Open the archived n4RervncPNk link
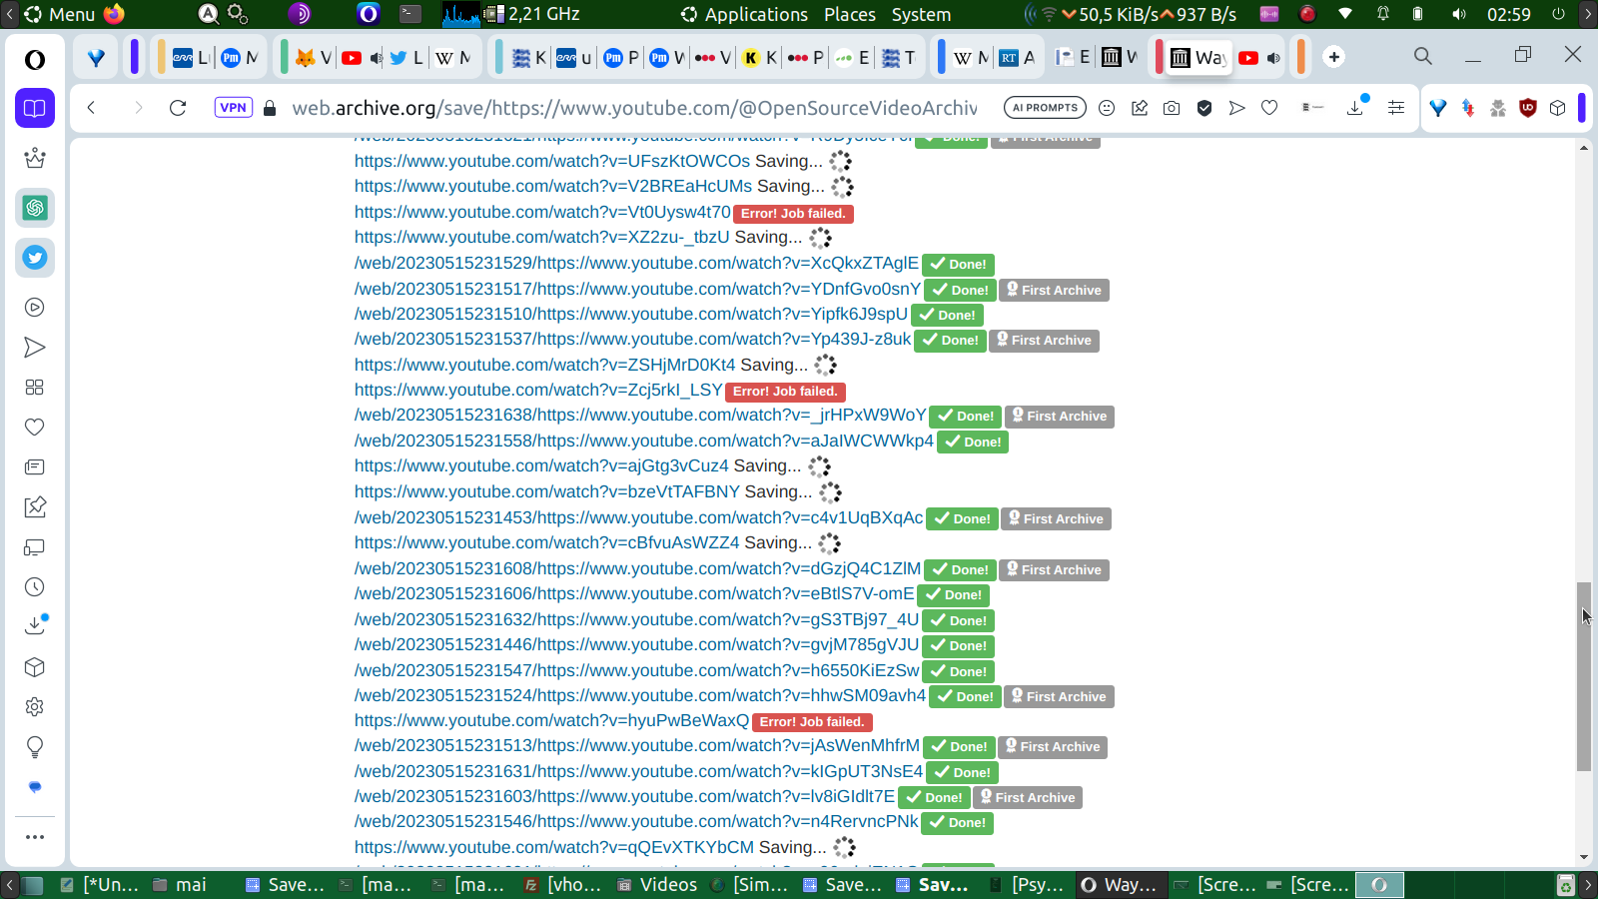This screenshot has width=1598, height=899. click(x=636, y=821)
